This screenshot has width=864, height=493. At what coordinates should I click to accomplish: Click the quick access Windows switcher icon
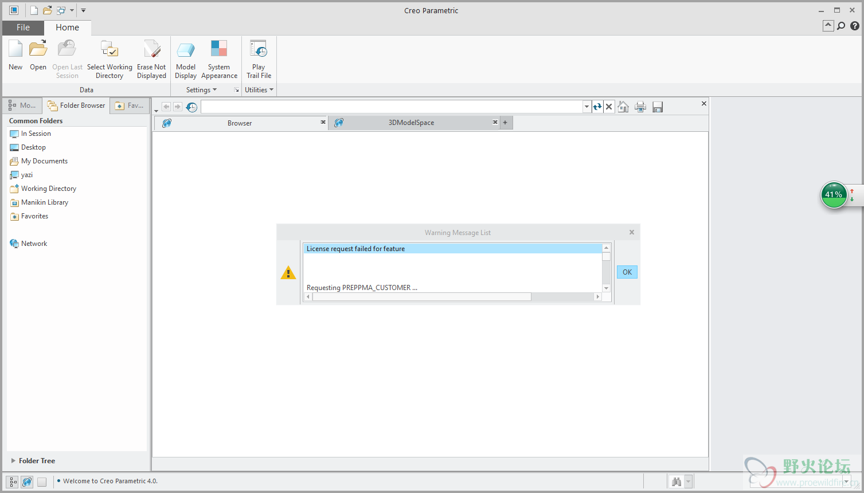pyautogui.click(x=61, y=10)
